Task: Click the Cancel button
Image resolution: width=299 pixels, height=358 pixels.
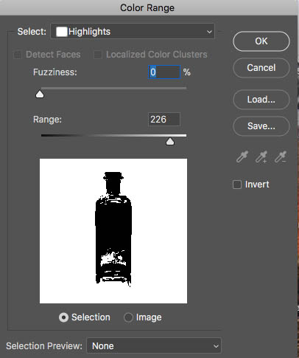Action: [261, 68]
